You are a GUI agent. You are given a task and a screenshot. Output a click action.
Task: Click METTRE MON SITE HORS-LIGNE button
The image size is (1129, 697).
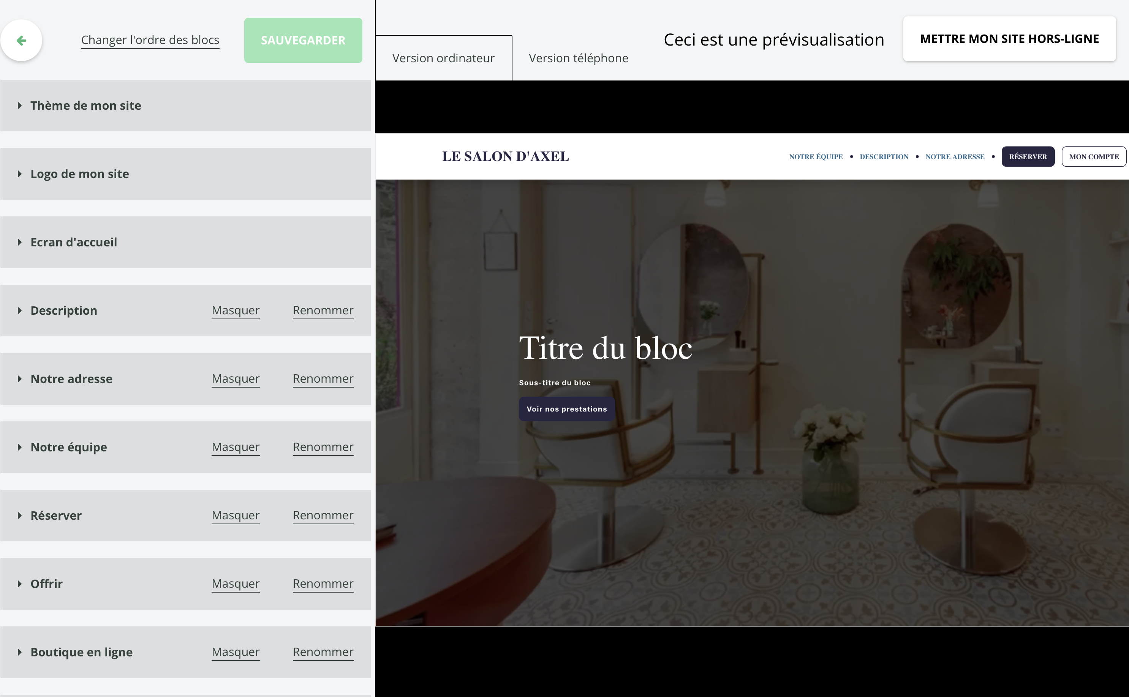pos(1010,39)
